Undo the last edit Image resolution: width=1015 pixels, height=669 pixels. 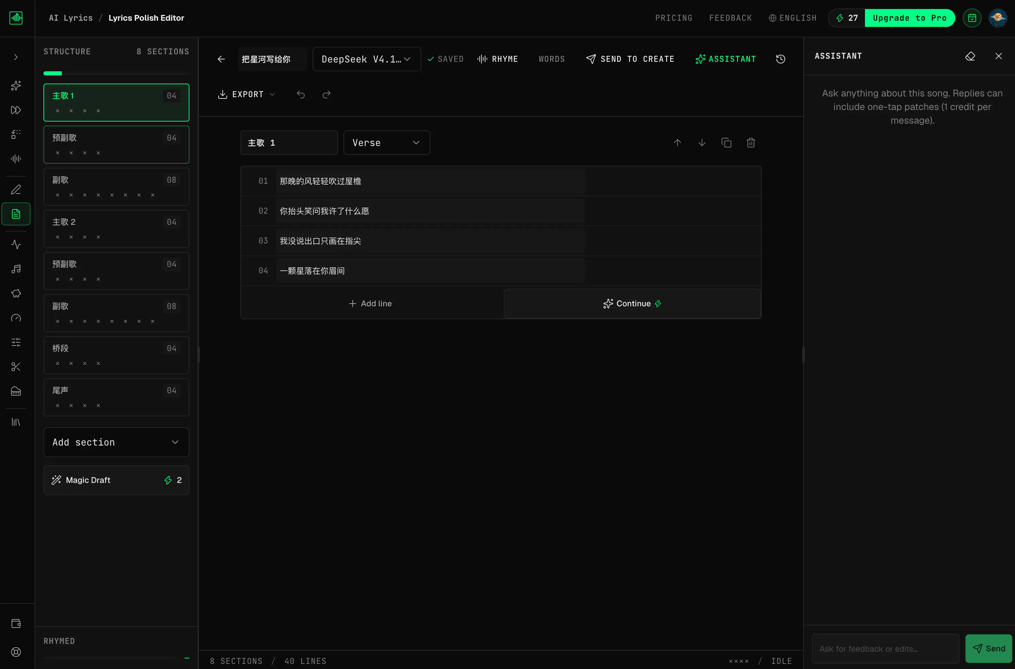tap(301, 94)
